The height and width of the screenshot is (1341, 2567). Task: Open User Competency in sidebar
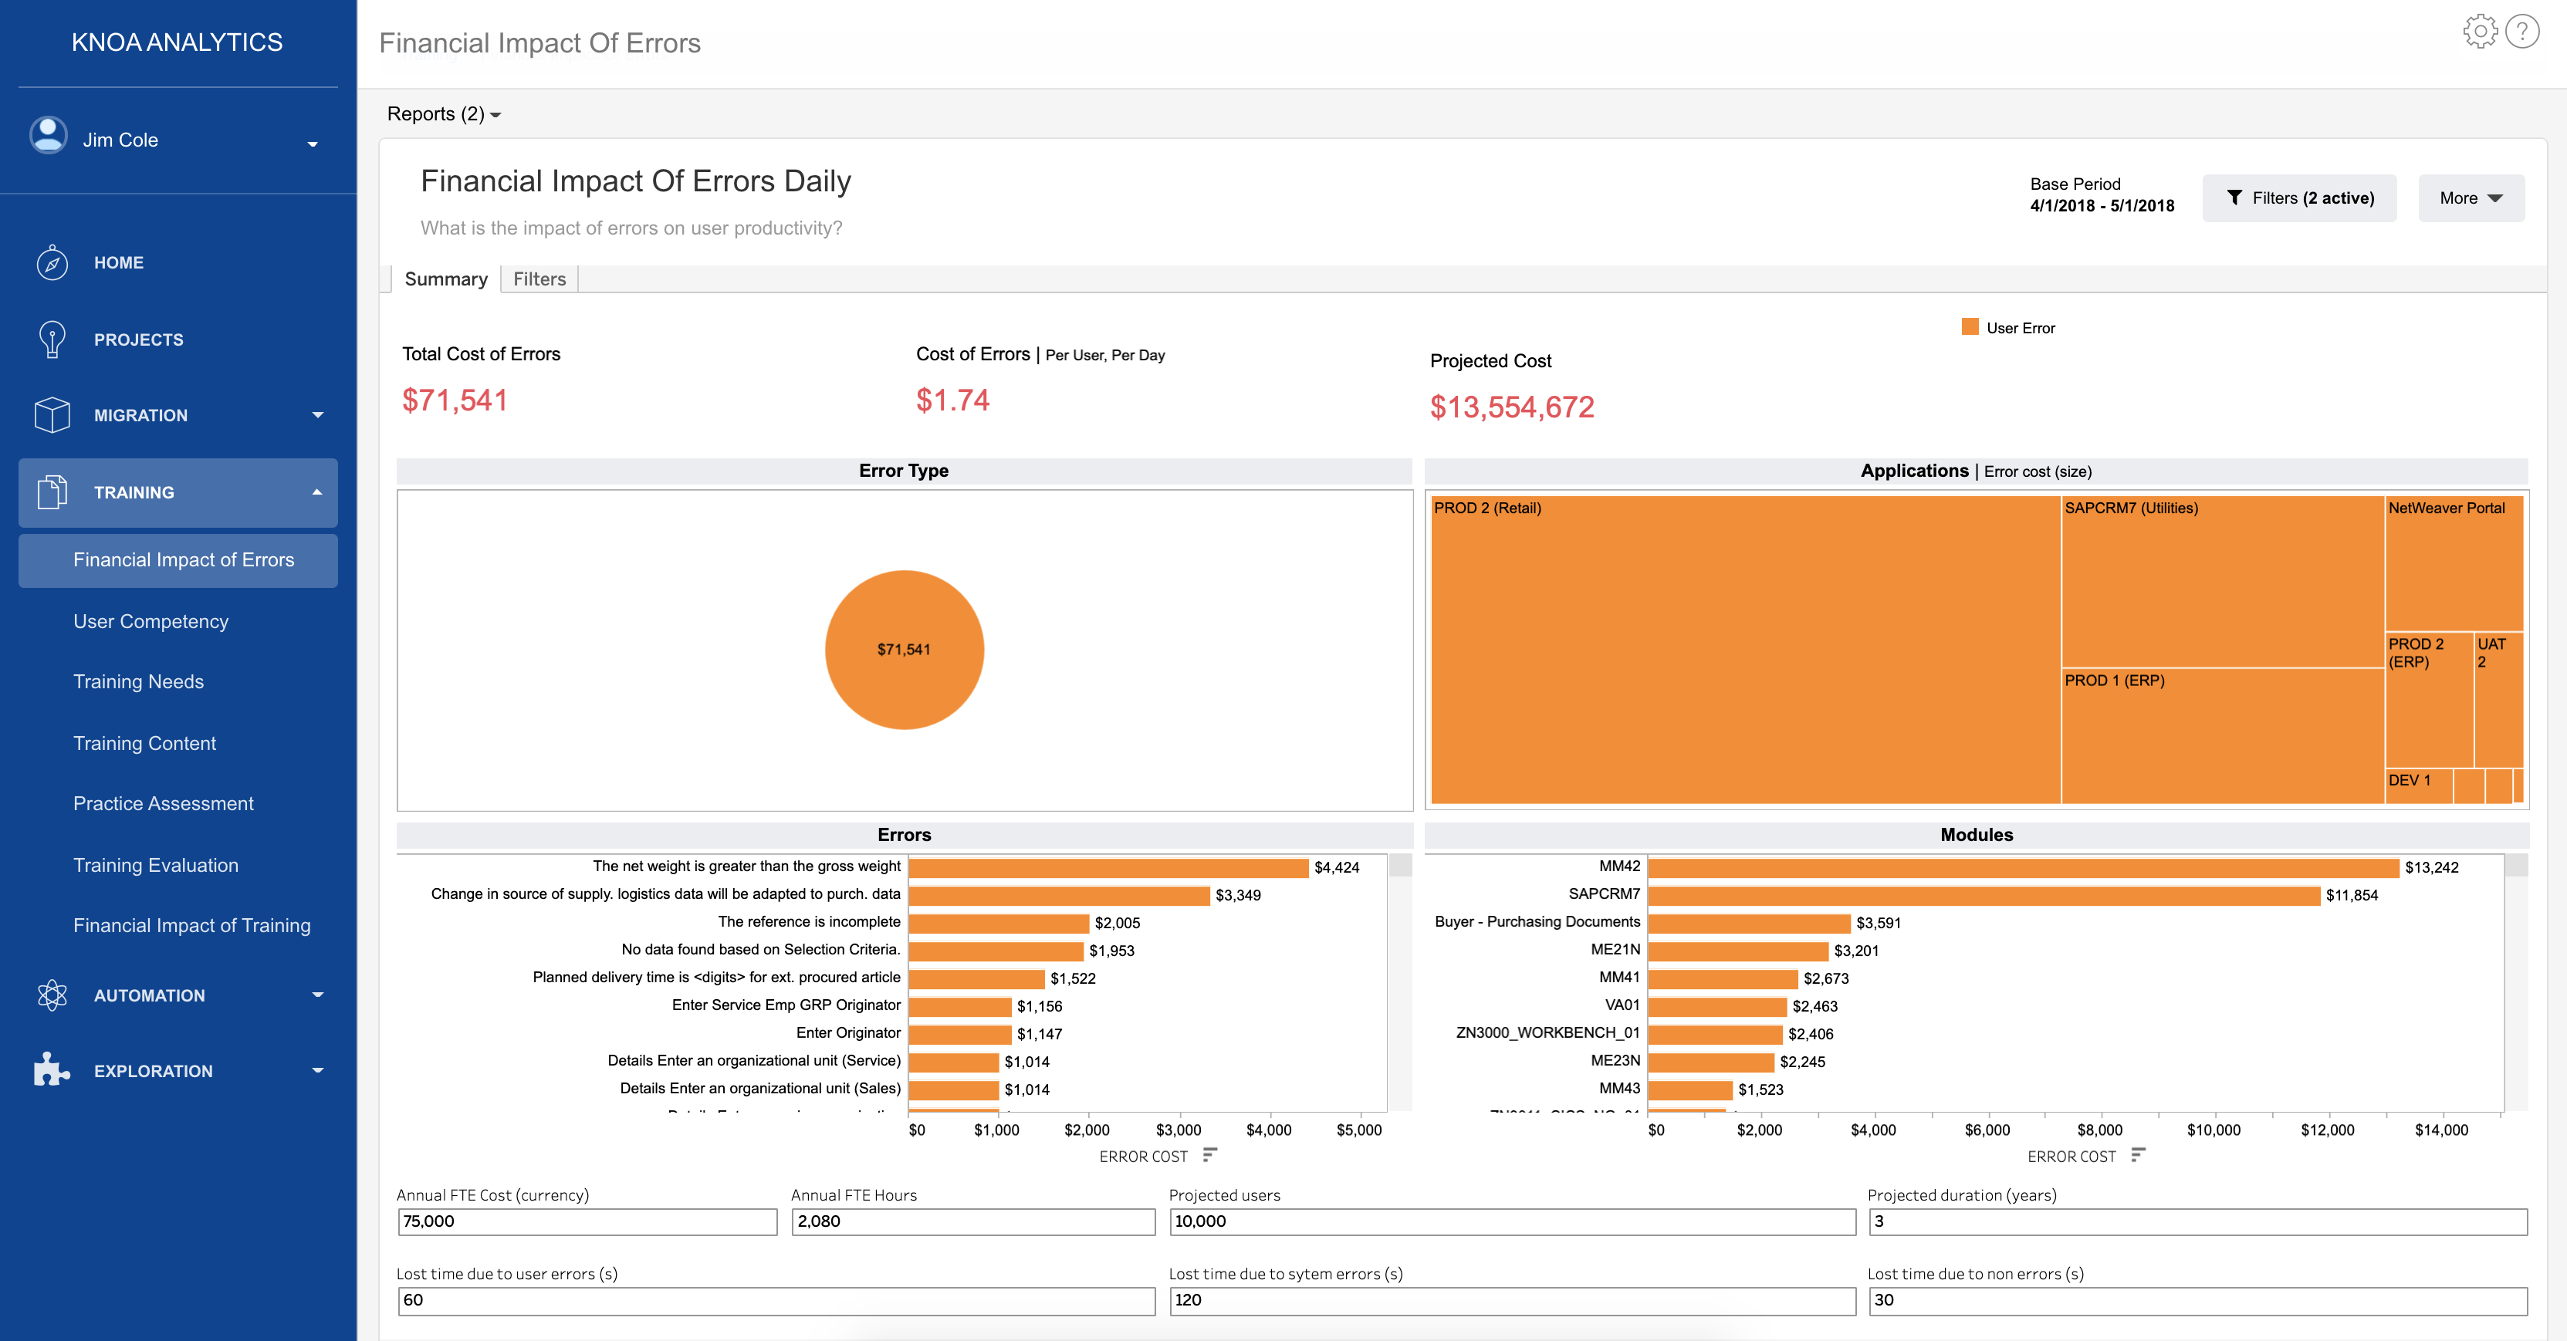tap(151, 620)
